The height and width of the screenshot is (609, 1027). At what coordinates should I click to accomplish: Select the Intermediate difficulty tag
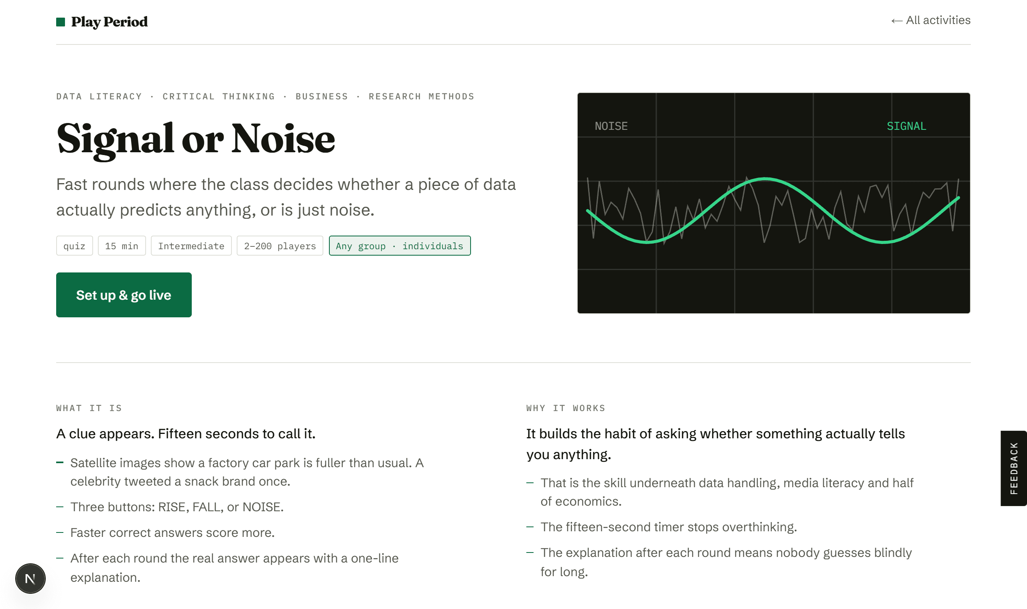[x=191, y=246]
